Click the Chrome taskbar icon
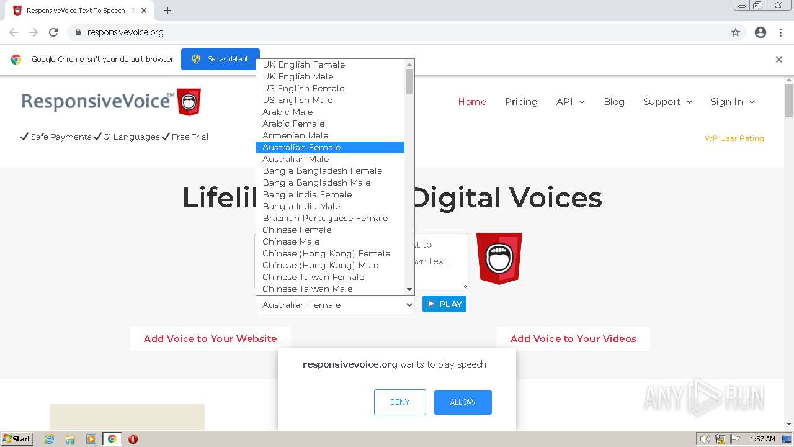Viewport: 794px width, 447px height. click(x=112, y=439)
